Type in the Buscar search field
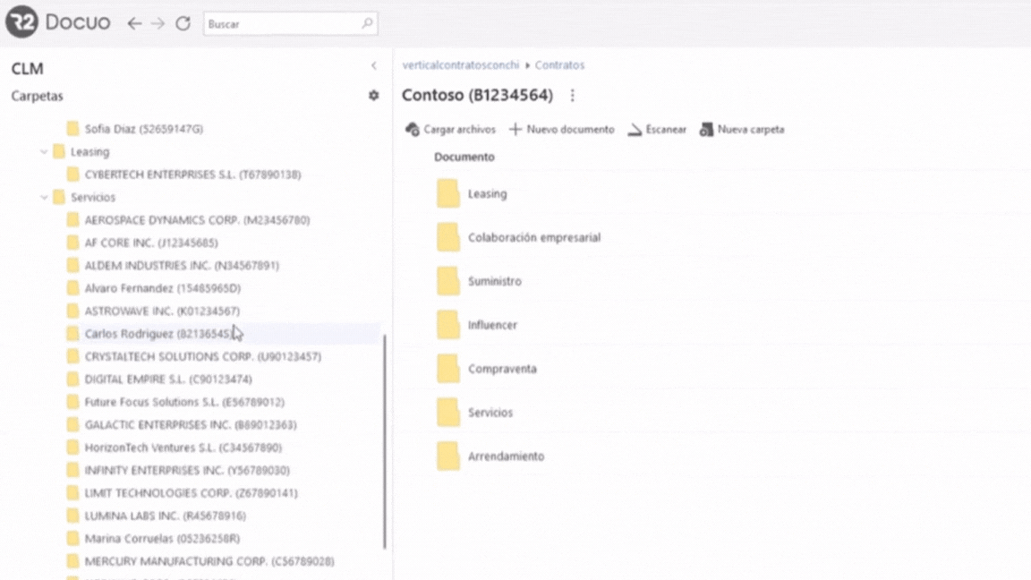Viewport: 1031px width, 580px height. click(282, 24)
